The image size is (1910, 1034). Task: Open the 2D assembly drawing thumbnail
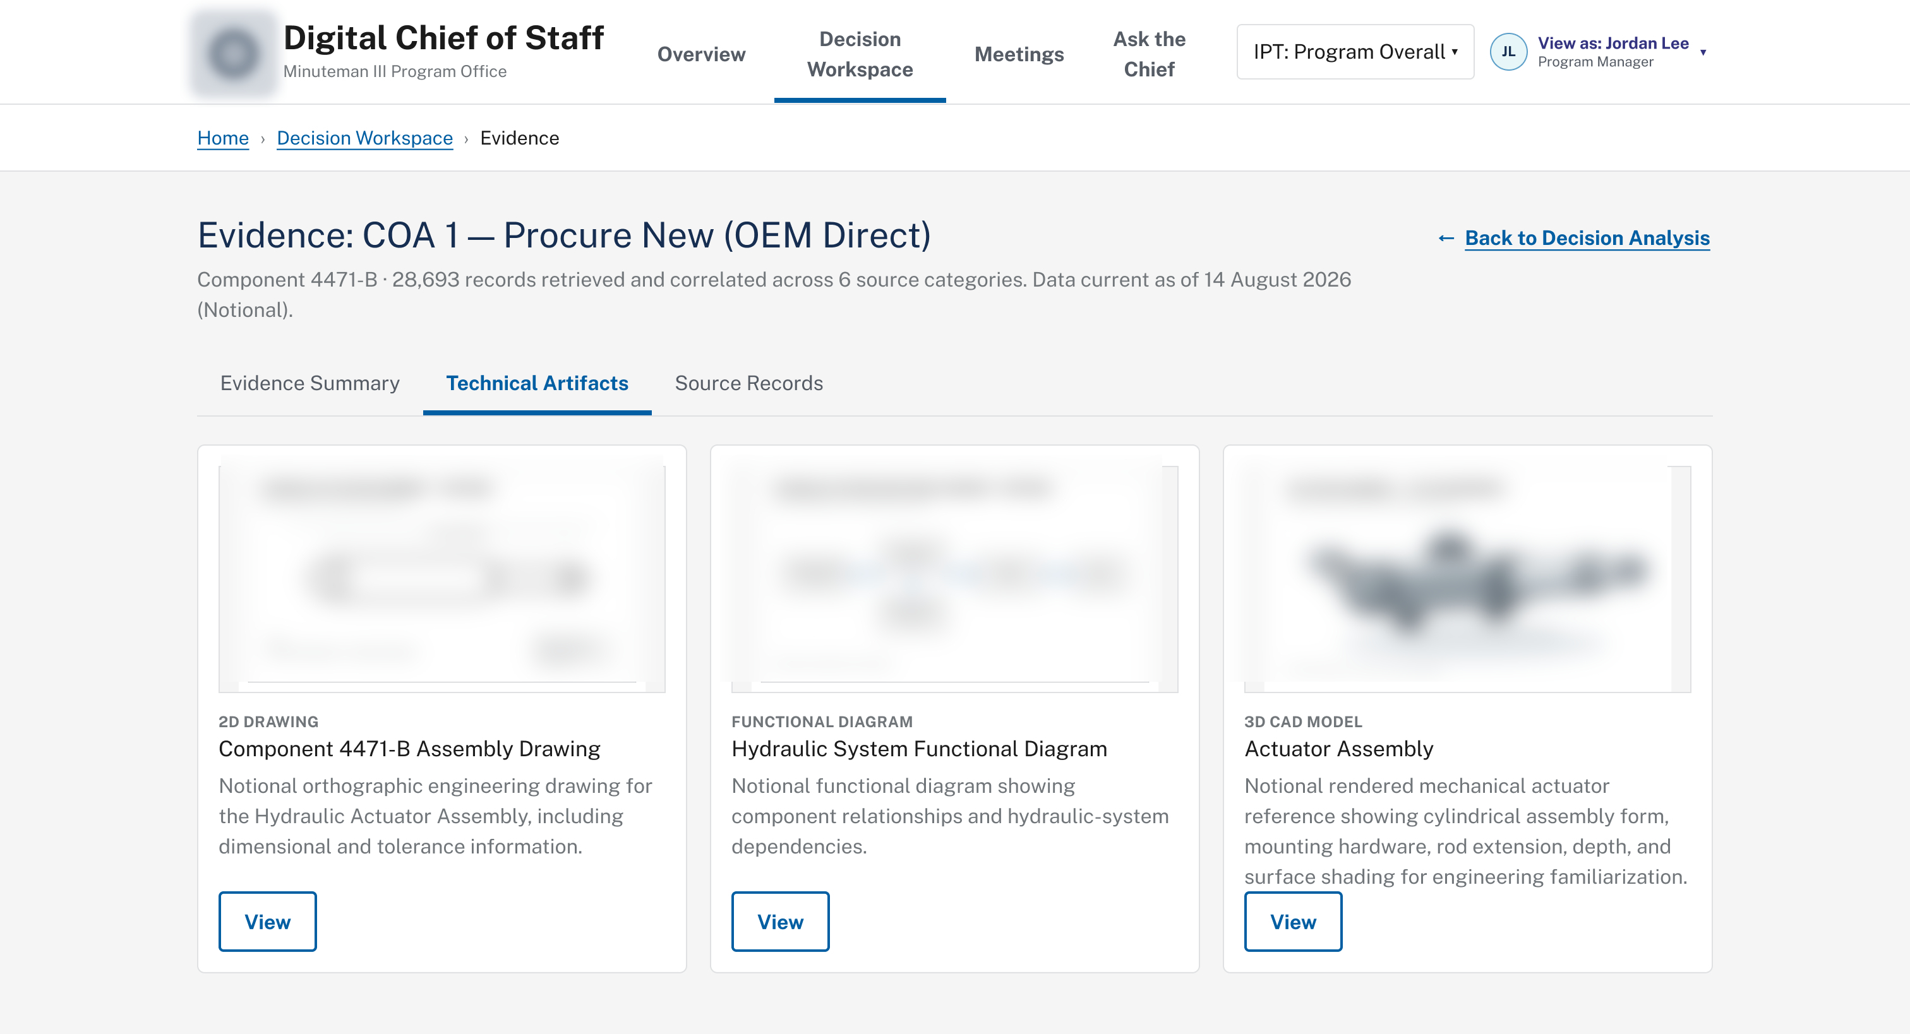point(441,579)
